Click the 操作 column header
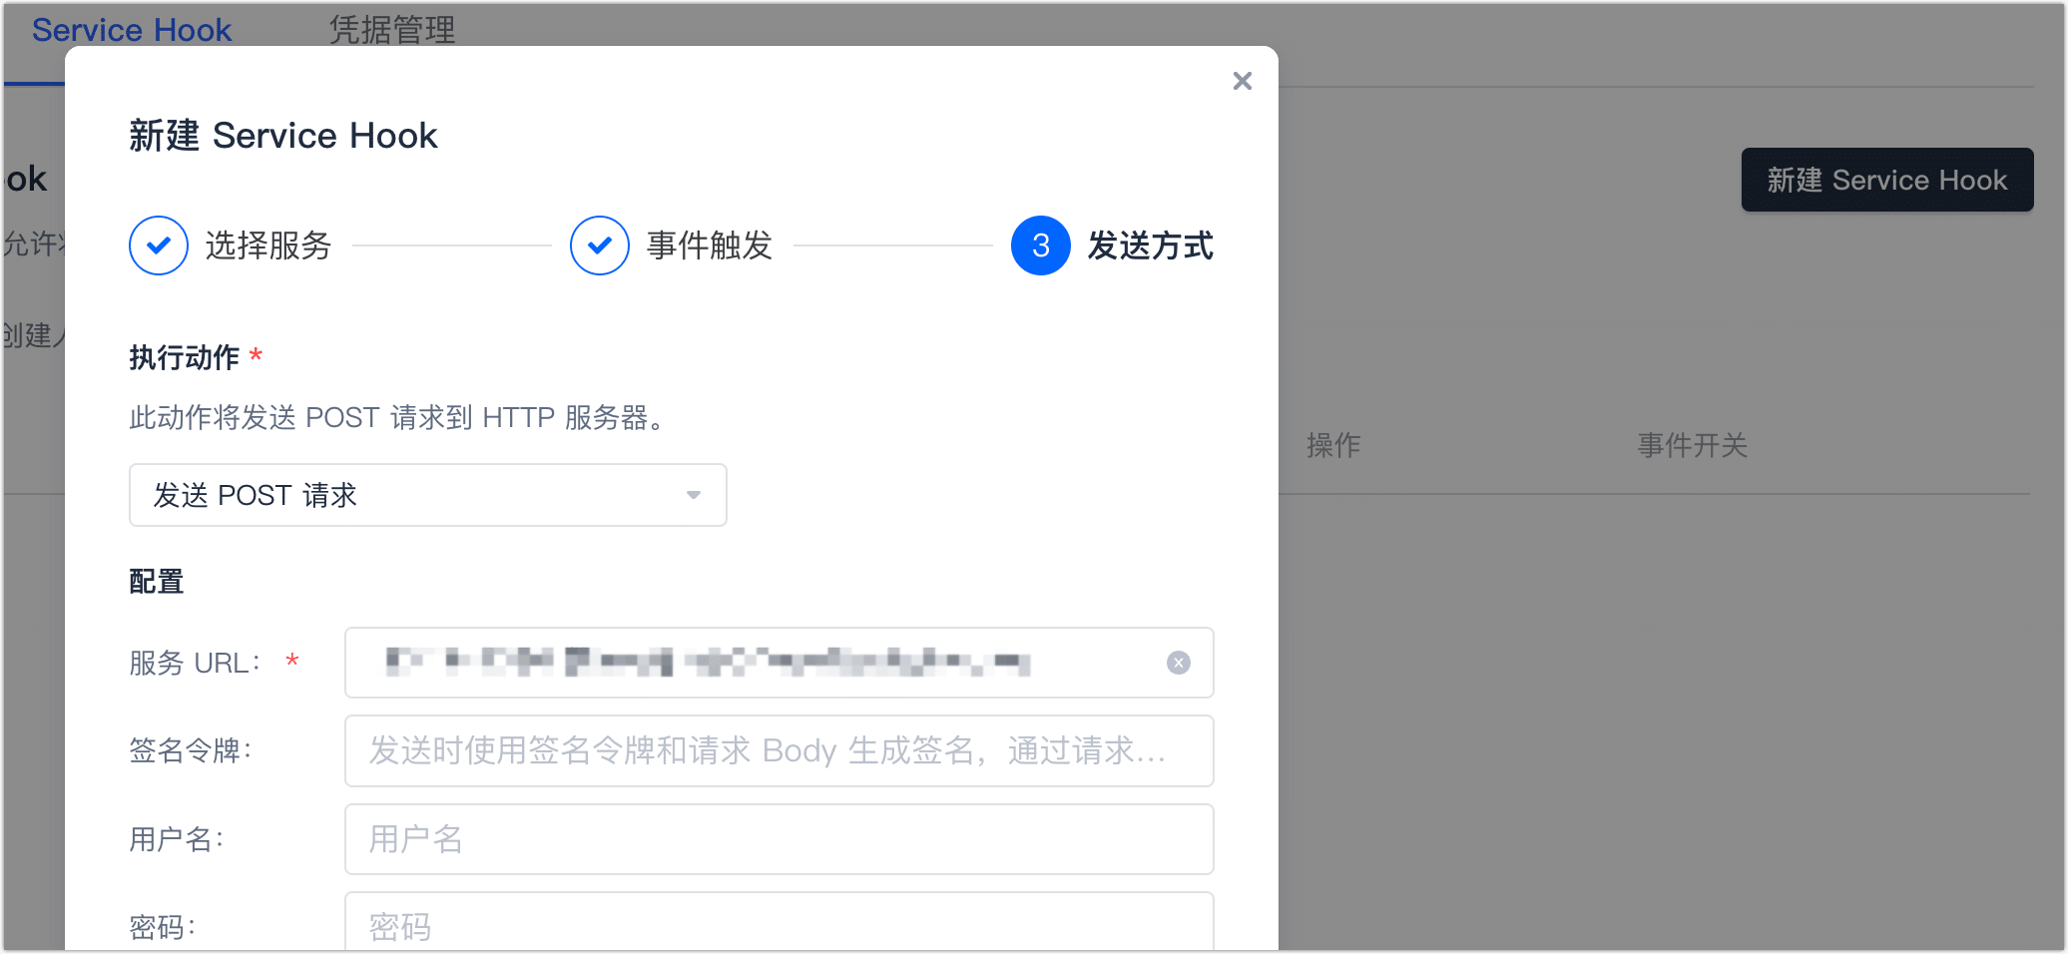Viewport: 2068px width, 954px height. coord(1334,446)
